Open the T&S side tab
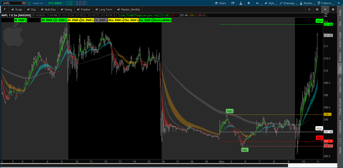This screenshot has width=343, height=168. point(340,23)
